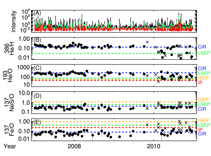Click blue CIR legend in panel B
211x156 pixels.
pyautogui.click(x=202, y=47)
